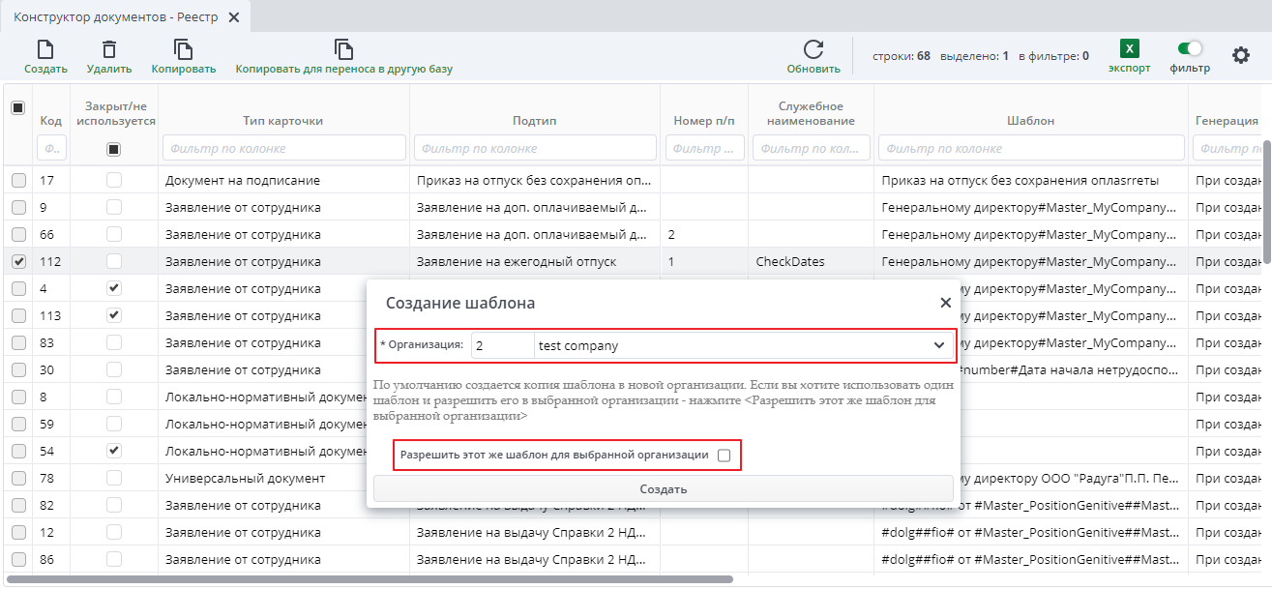Screen dimensions: 1272x589
Task: Open settings gear icon in toolbar
Action: 1240,55
